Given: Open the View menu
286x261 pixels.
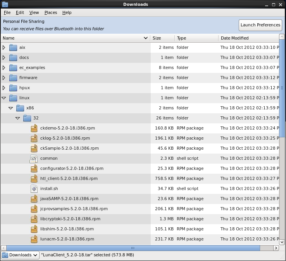Looking at the screenshot, I should pyautogui.click(x=34, y=12).
